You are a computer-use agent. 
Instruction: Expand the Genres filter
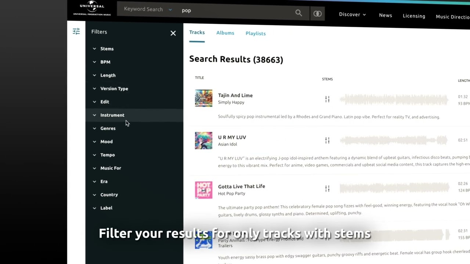[x=134, y=128]
